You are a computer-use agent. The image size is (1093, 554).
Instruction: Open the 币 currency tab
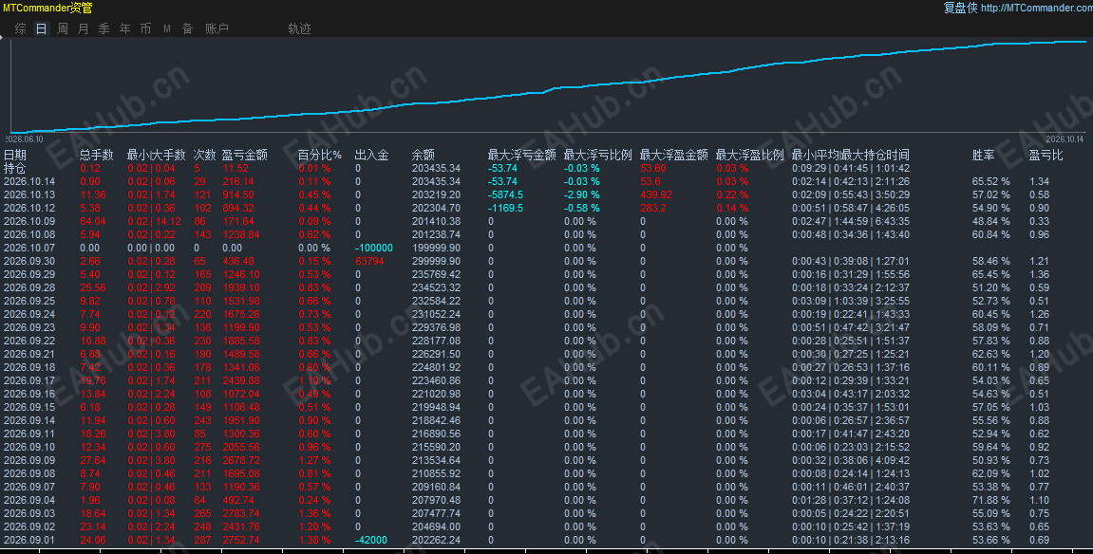[145, 28]
